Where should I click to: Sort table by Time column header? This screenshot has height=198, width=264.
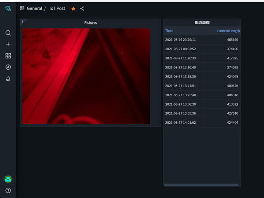(x=169, y=31)
